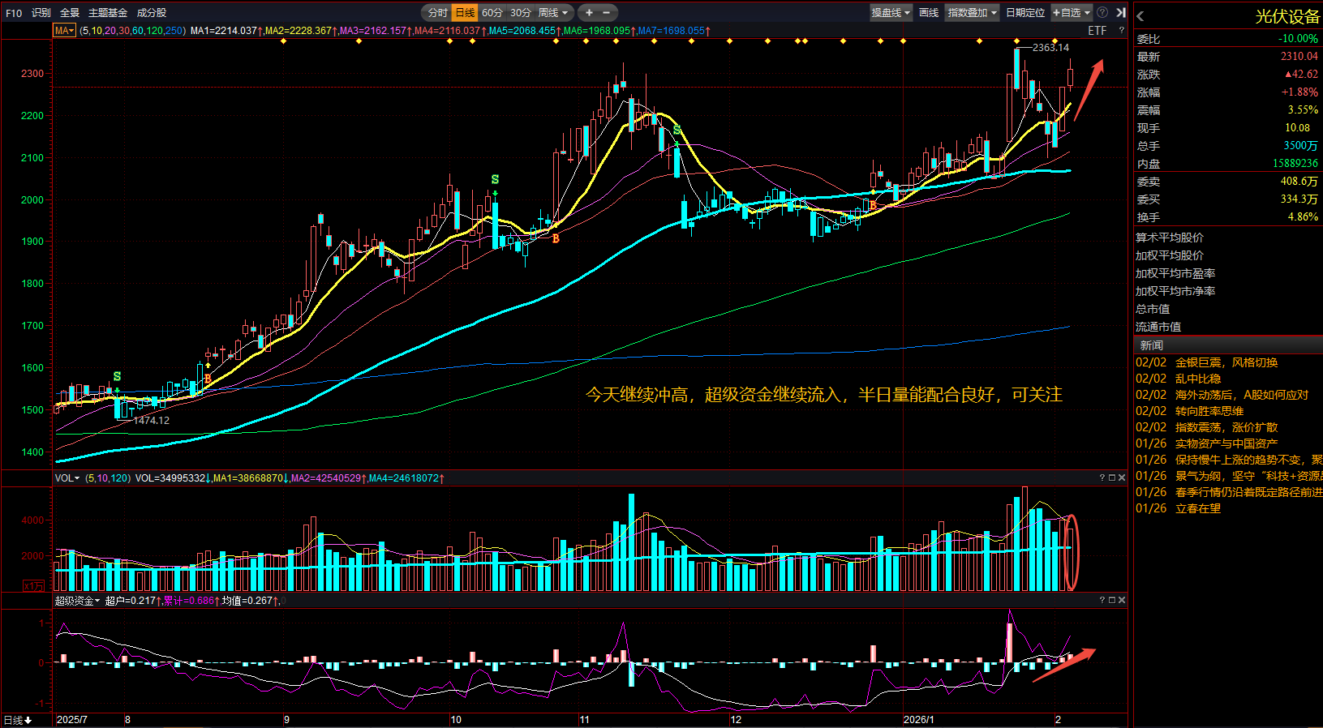The width and height of the screenshot is (1323, 728).
Task: Open the 主题基金 tab
Action: 108,12
